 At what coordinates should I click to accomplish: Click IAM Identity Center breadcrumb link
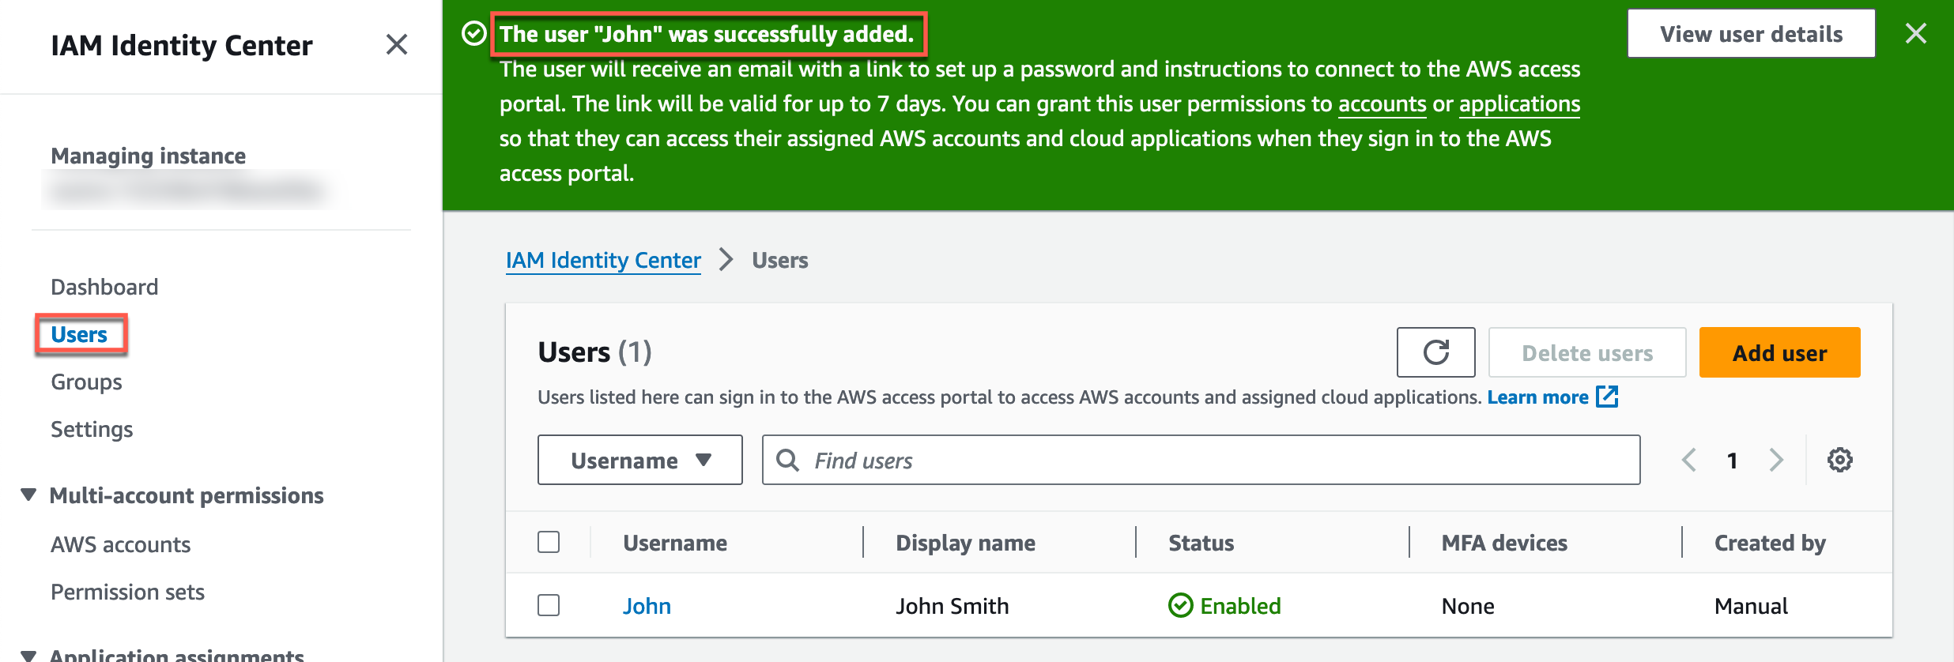[603, 260]
